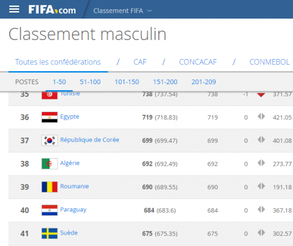The image size is (293, 246).
Task: Select the Toutes les confédérations tab
Action: [x=58, y=62]
